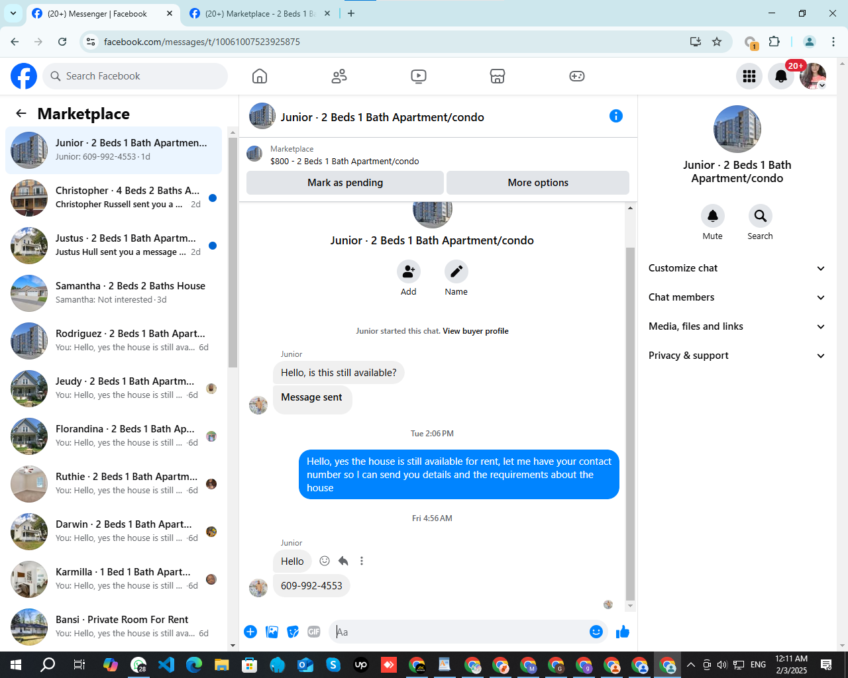Open the Video (Watch) icon
848x678 pixels.
point(419,76)
